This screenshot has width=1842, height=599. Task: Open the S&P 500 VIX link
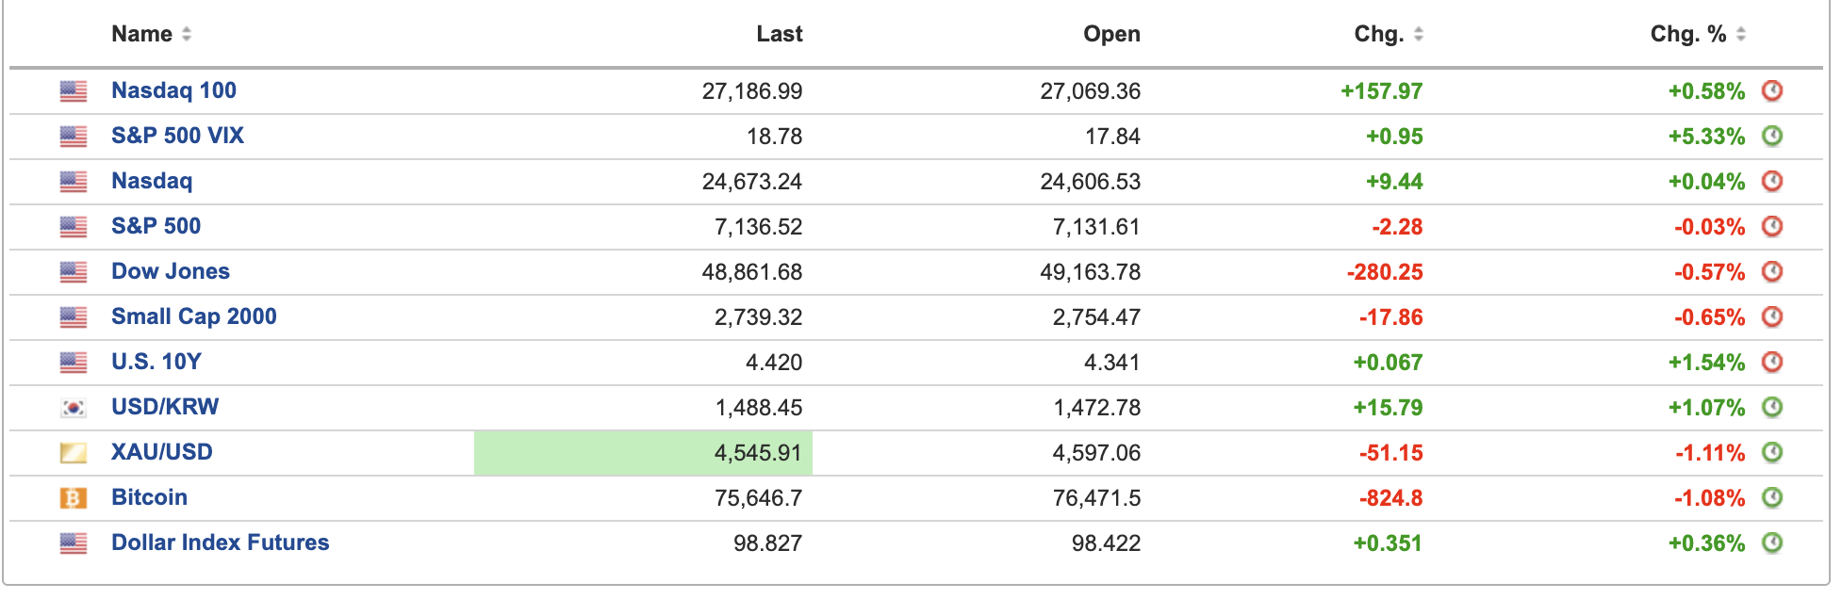(177, 136)
